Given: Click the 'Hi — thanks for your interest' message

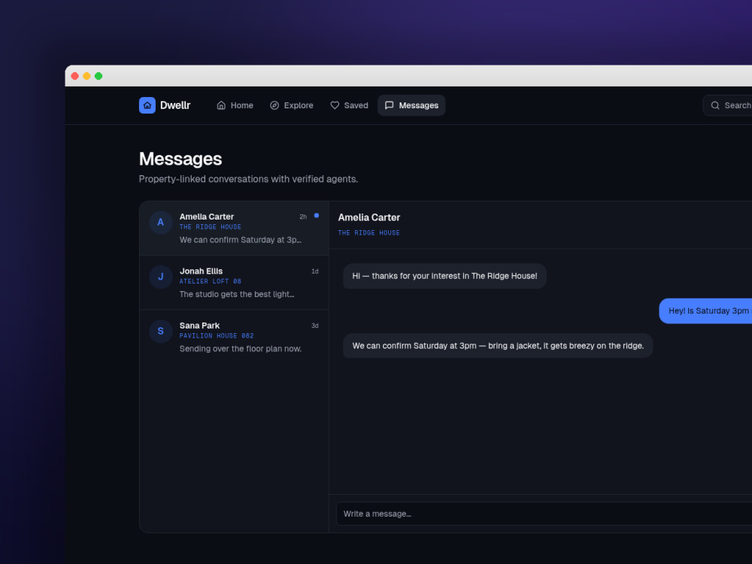Looking at the screenshot, I should tap(444, 276).
